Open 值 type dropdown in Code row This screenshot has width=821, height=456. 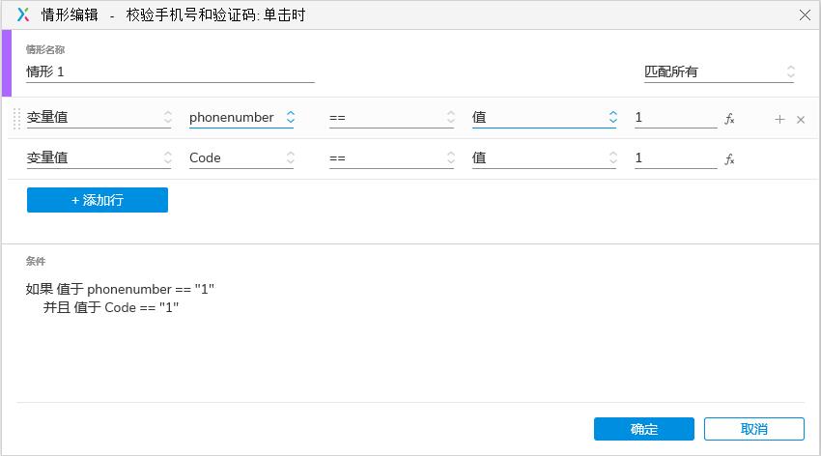pos(545,157)
